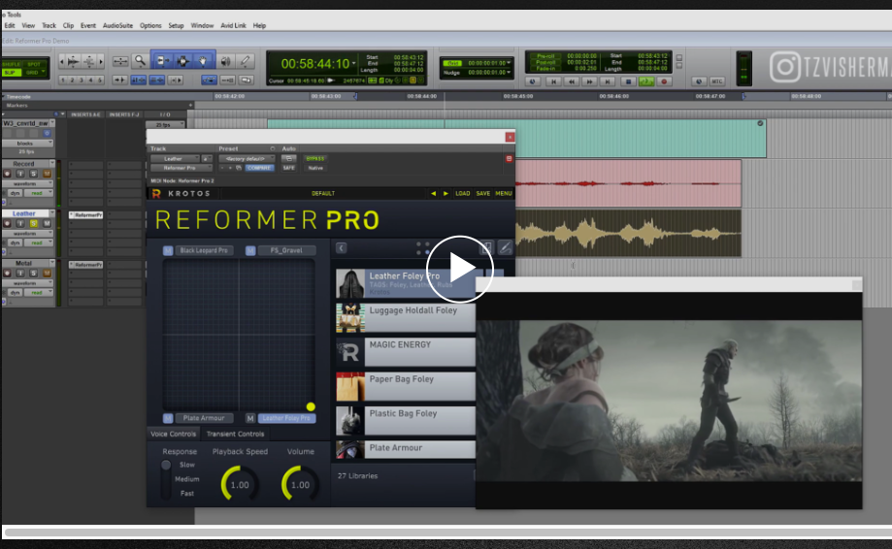Open the AudioSuite menu

[117, 25]
